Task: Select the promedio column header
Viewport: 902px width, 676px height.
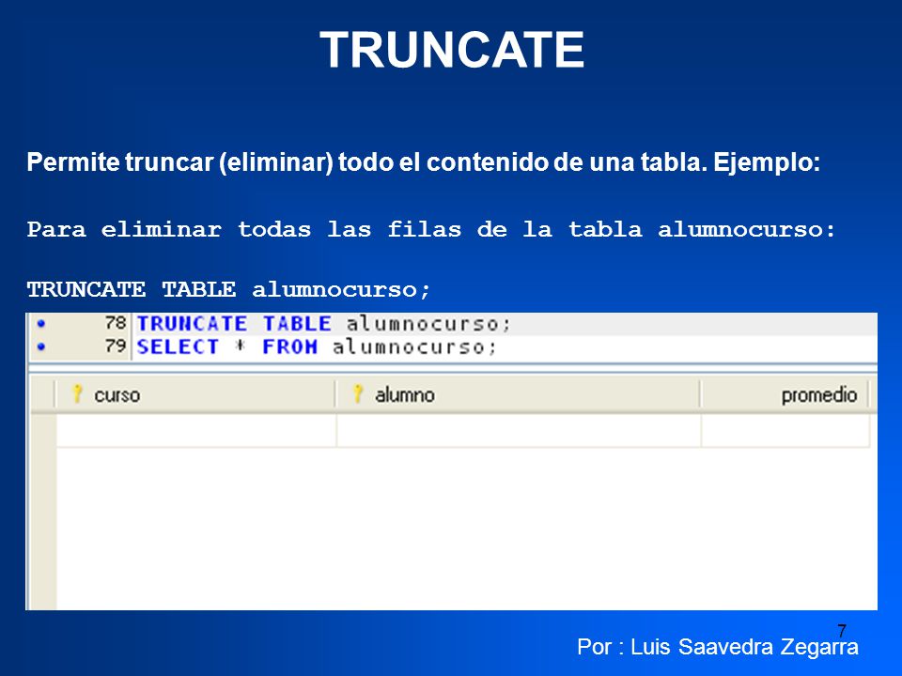Action: coord(785,395)
